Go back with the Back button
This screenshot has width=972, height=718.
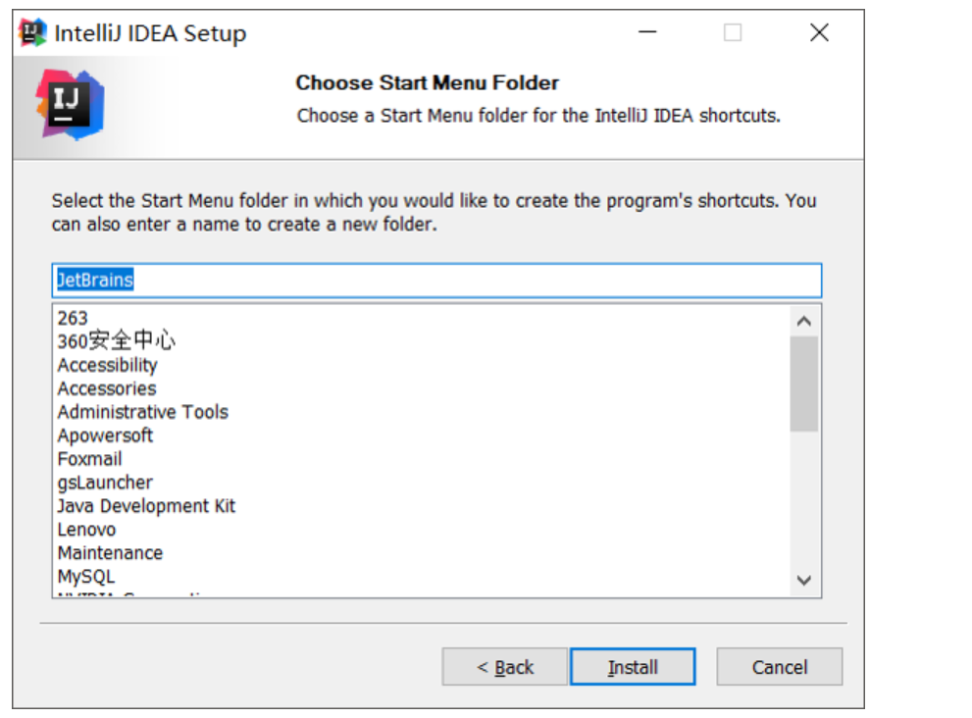coord(504,667)
